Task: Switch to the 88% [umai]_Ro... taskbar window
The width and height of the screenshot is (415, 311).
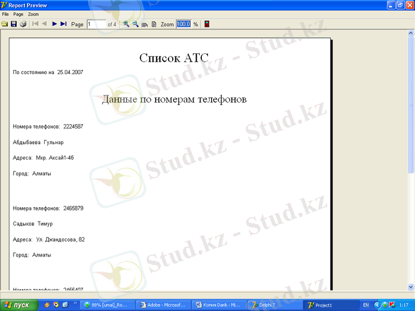Action: (107, 305)
